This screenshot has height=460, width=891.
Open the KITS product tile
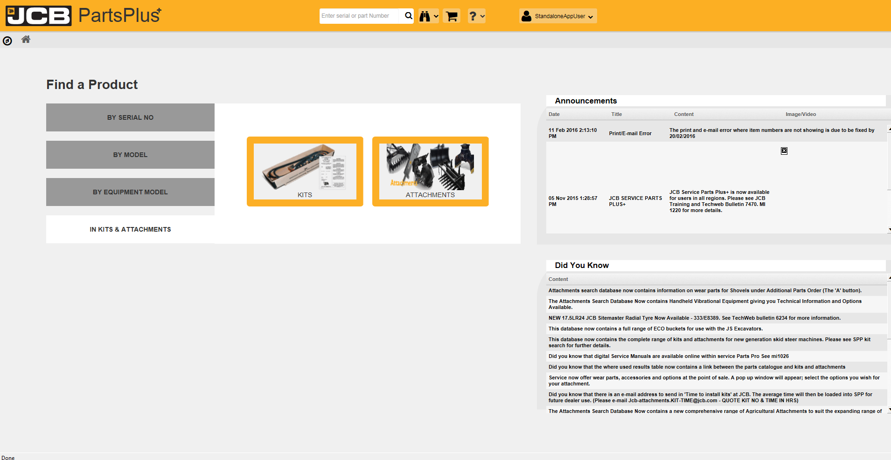click(305, 172)
